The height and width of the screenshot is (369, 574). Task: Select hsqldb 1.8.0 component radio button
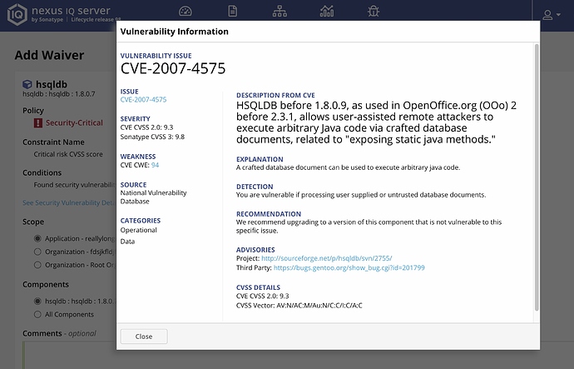[37, 302]
